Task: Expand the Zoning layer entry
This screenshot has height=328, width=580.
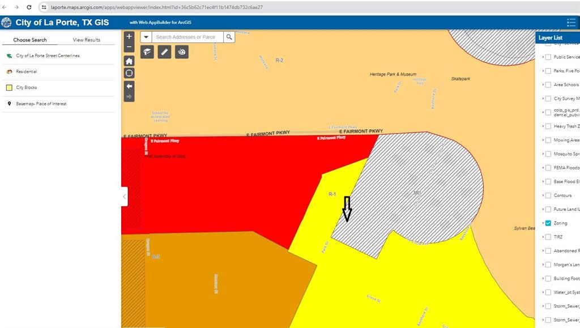Action: (543, 223)
